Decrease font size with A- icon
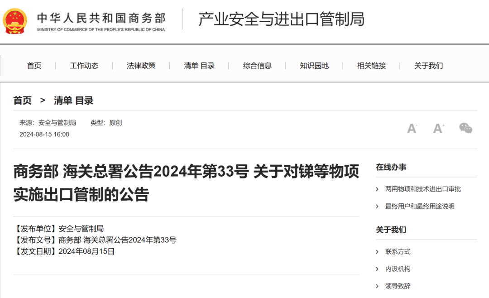The height and width of the screenshot is (298, 489). click(412, 128)
